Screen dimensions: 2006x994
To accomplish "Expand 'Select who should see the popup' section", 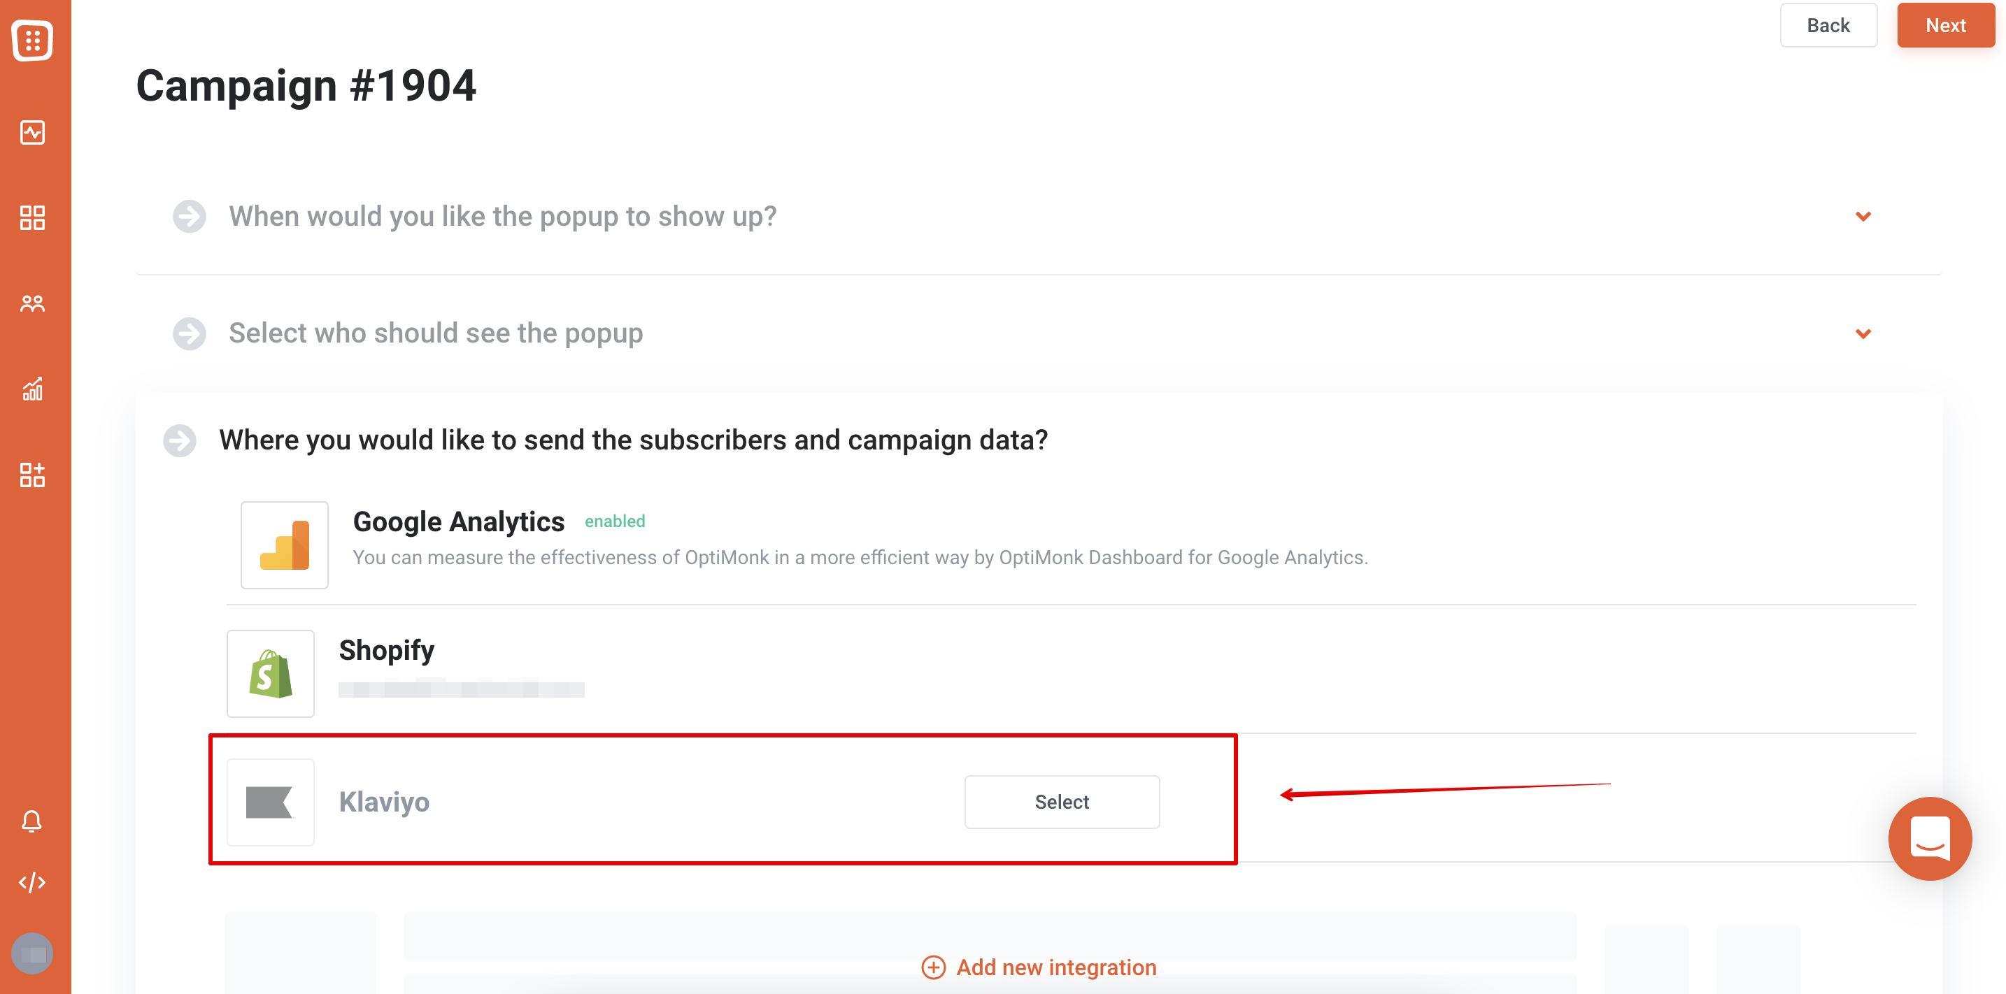I will click(x=436, y=333).
